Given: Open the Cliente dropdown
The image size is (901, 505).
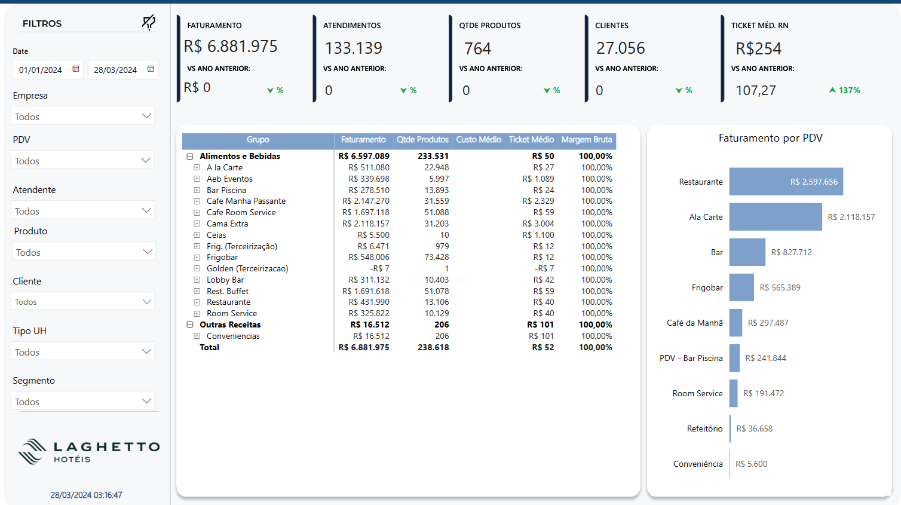Looking at the screenshot, I should [x=83, y=301].
